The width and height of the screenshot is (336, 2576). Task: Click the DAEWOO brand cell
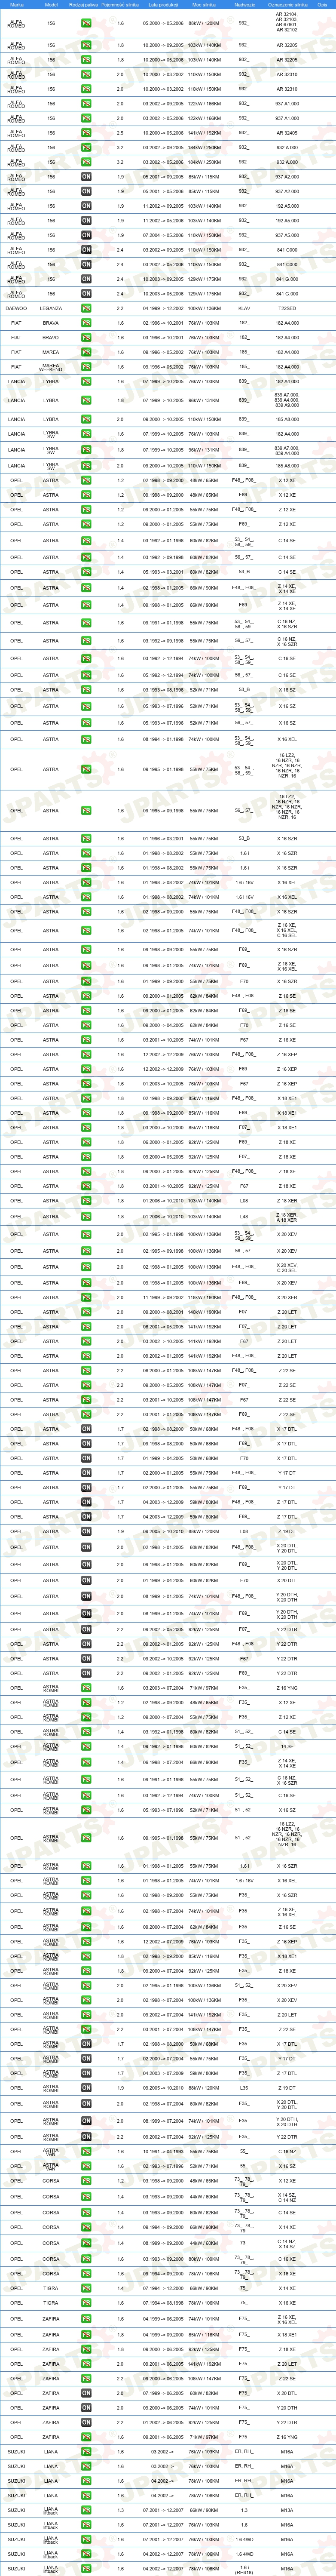pyautogui.click(x=16, y=309)
